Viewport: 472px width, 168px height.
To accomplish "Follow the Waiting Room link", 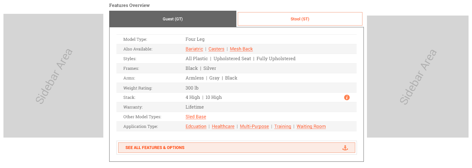I will tap(311, 127).
